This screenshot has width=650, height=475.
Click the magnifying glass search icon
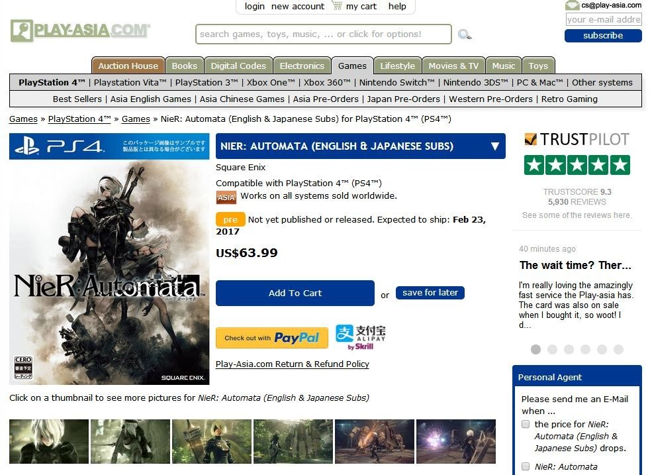coord(465,34)
